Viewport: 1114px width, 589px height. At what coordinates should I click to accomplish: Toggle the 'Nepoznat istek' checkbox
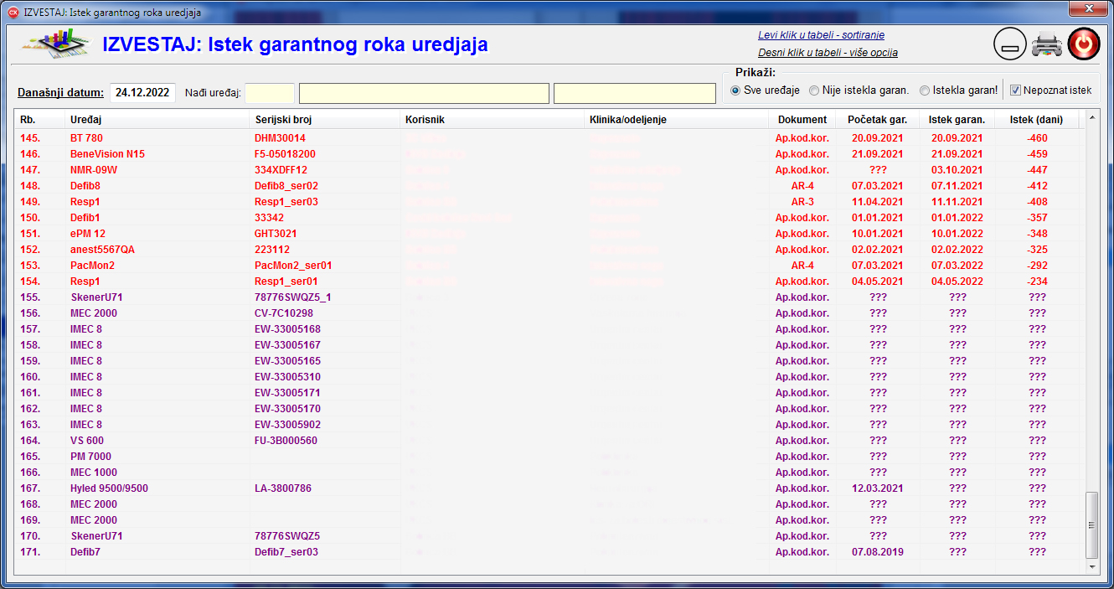[1015, 90]
